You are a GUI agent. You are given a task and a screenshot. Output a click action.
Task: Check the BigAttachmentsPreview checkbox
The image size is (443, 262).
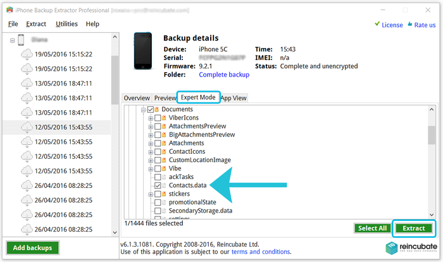pyautogui.click(x=158, y=135)
